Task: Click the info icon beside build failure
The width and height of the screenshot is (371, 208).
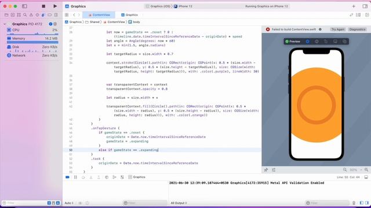Action: 320,29
